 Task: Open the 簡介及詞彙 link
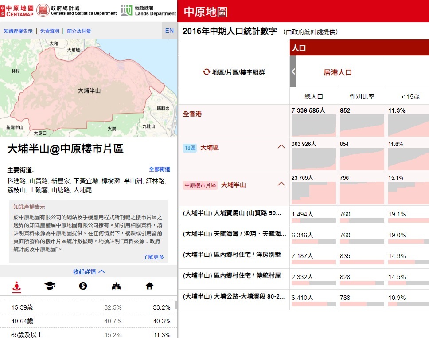pos(79,31)
